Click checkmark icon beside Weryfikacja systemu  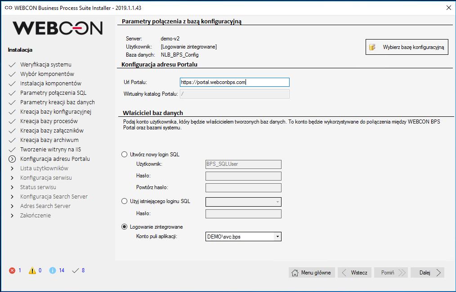pyautogui.click(x=12, y=65)
